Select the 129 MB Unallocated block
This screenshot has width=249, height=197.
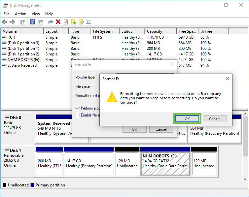204,161
